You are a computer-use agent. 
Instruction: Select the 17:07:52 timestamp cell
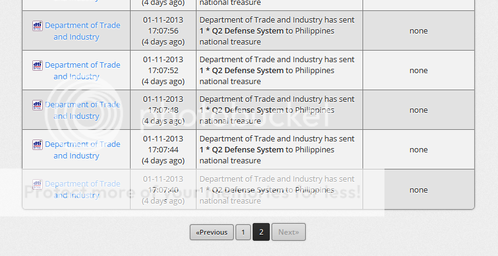point(163,71)
